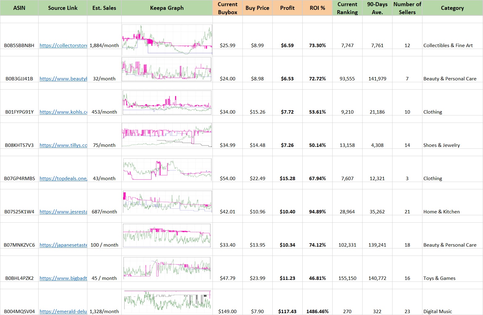The width and height of the screenshot is (483, 315).
Task: Select the $117.43 profit cell
Action: (287, 312)
